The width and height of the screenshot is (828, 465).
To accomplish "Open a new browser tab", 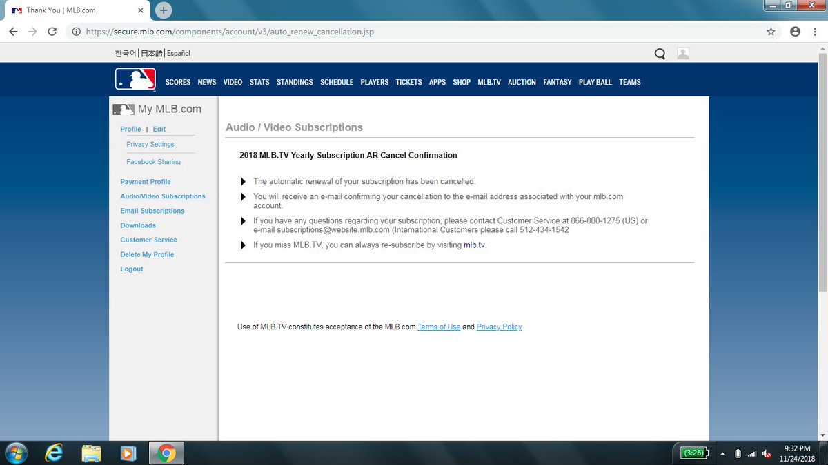I will click(x=164, y=10).
